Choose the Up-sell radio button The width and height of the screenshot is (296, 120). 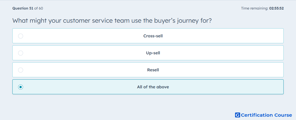(21, 53)
